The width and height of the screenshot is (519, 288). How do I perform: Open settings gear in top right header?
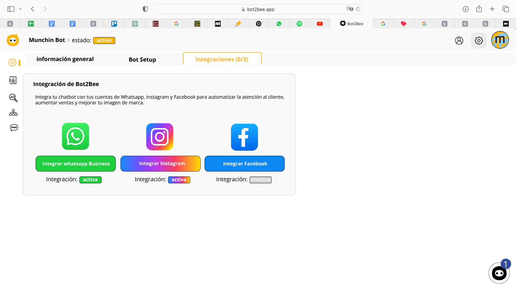point(479,41)
